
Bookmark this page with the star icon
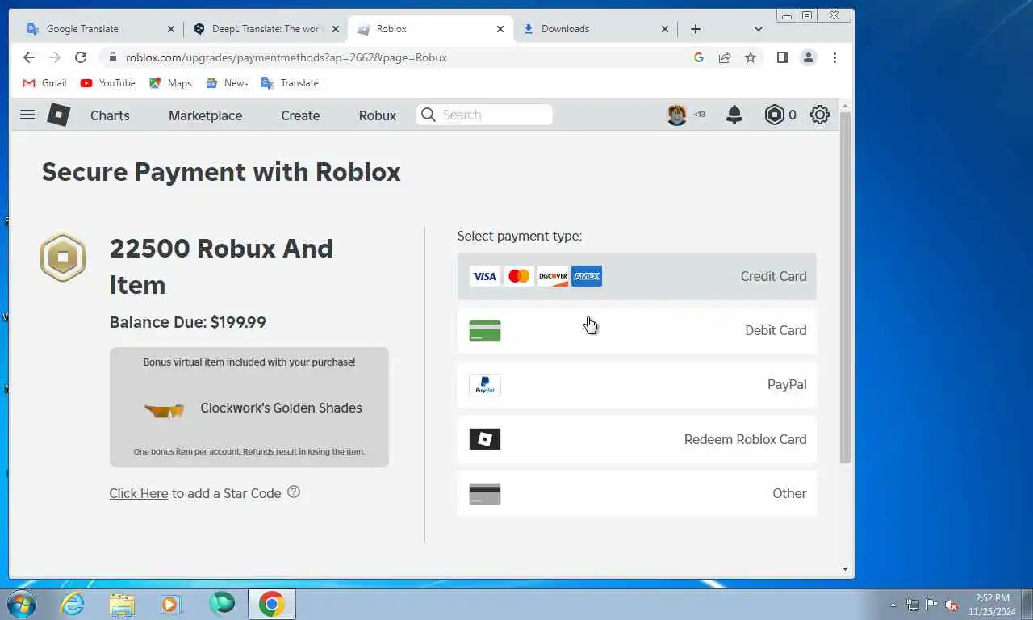click(751, 57)
